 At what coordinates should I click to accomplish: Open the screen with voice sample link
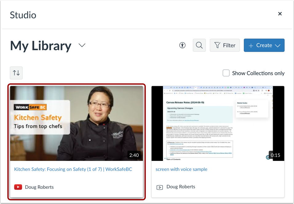(181, 169)
